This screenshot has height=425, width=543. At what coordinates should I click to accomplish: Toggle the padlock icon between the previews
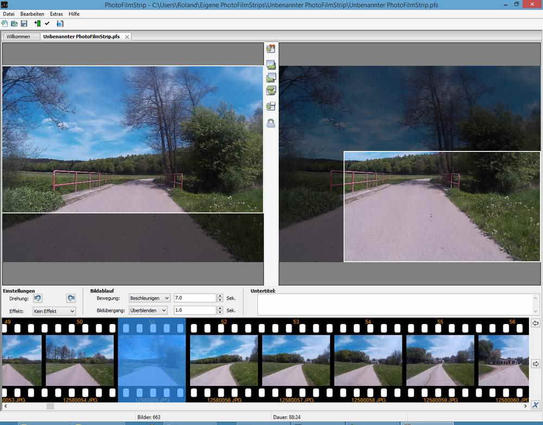tap(270, 123)
